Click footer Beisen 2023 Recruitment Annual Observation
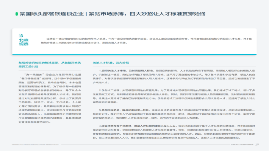The image size is (269, 151). [35, 145]
